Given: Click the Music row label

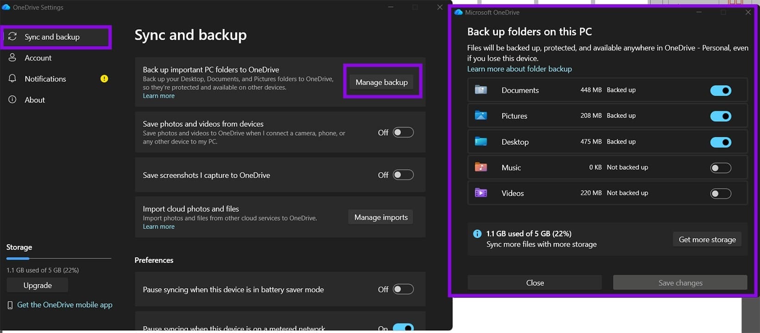Looking at the screenshot, I should (511, 168).
